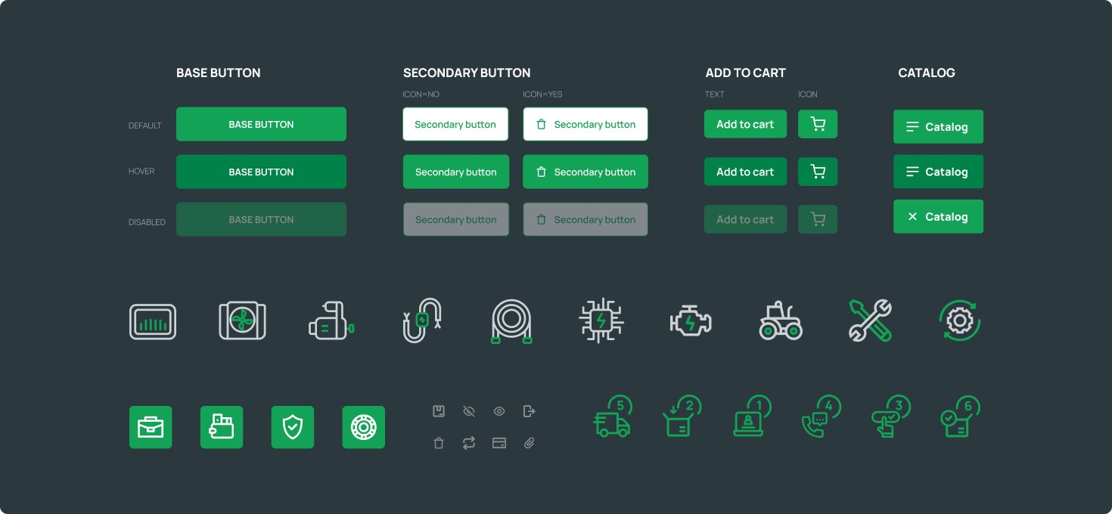Viewport: 1112px width, 514px height.
Task: Click the gray logout door-arrow icon
Action: pyautogui.click(x=530, y=411)
